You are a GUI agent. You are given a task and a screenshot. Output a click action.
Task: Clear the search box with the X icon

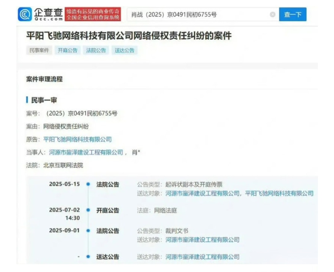click(x=272, y=15)
